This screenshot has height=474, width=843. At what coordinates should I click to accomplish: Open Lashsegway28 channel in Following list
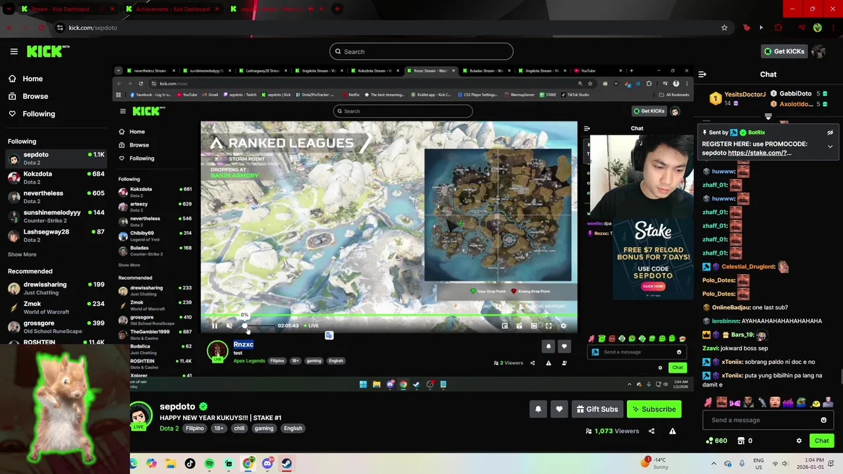pyautogui.click(x=56, y=235)
